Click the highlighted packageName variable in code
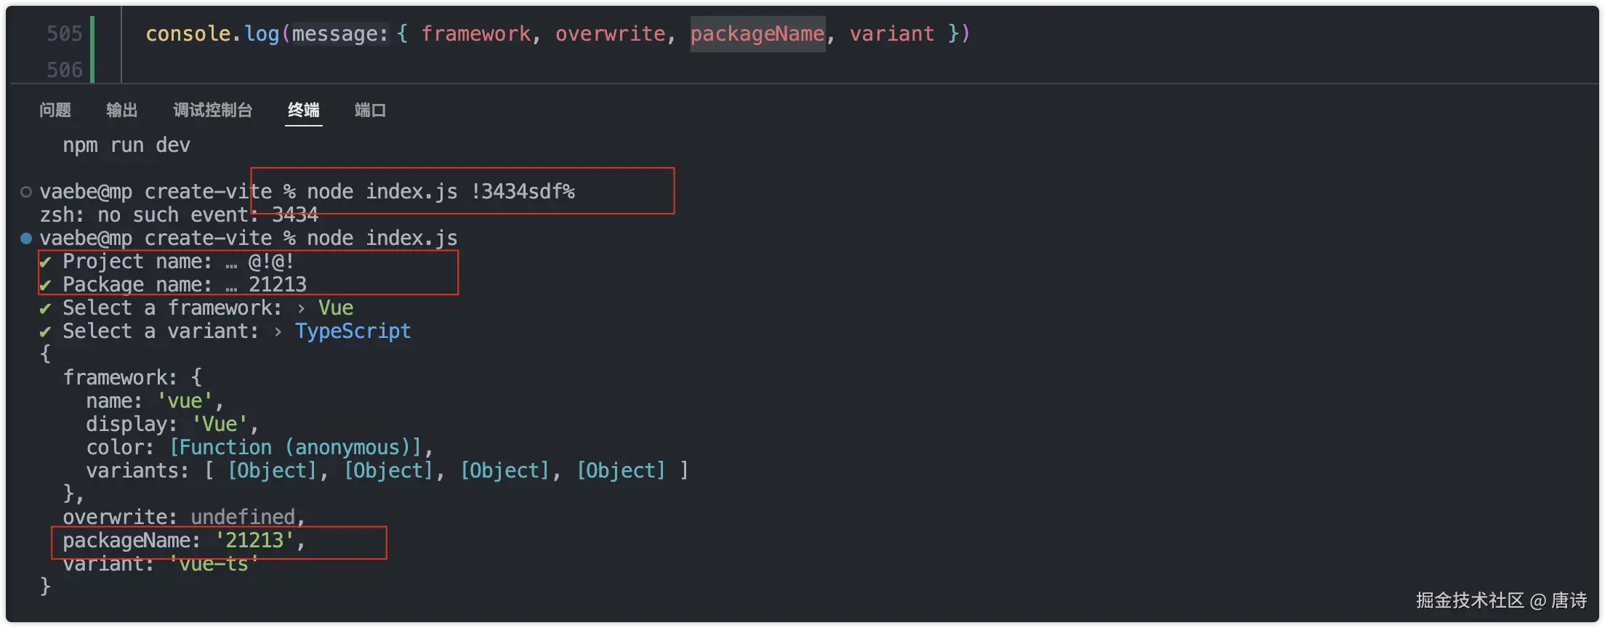The image size is (1605, 628). pos(757,33)
